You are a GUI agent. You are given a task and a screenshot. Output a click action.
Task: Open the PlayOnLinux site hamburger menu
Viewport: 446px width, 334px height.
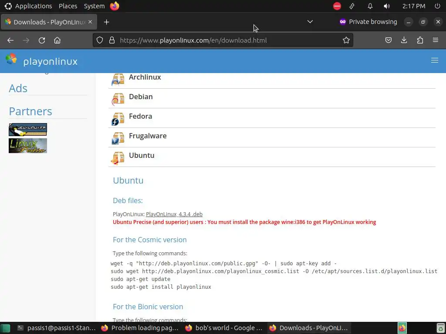tap(434, 60)
